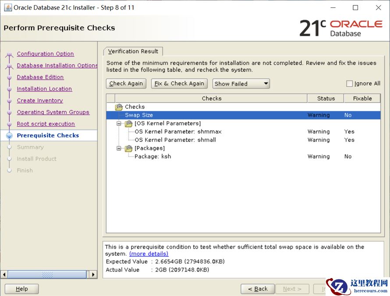
Task: Click Expected Value 2.6654GB text
Action: click(190, 261)
